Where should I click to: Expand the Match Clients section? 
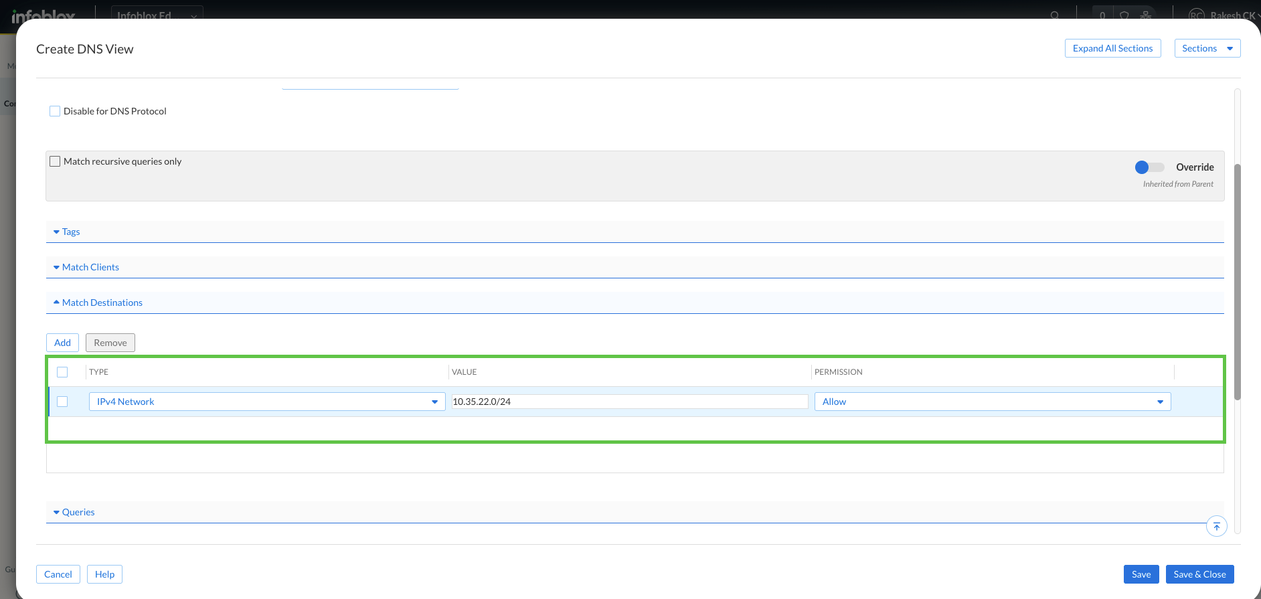(x=90, y=267)
